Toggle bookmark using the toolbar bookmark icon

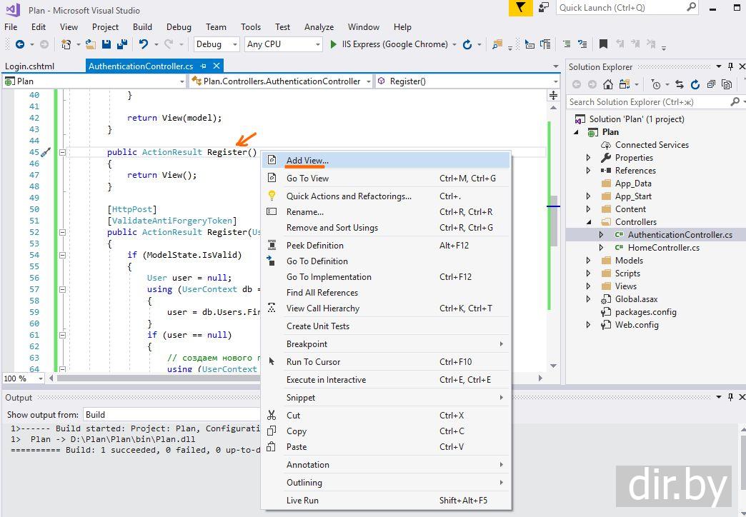coord(603,44)
